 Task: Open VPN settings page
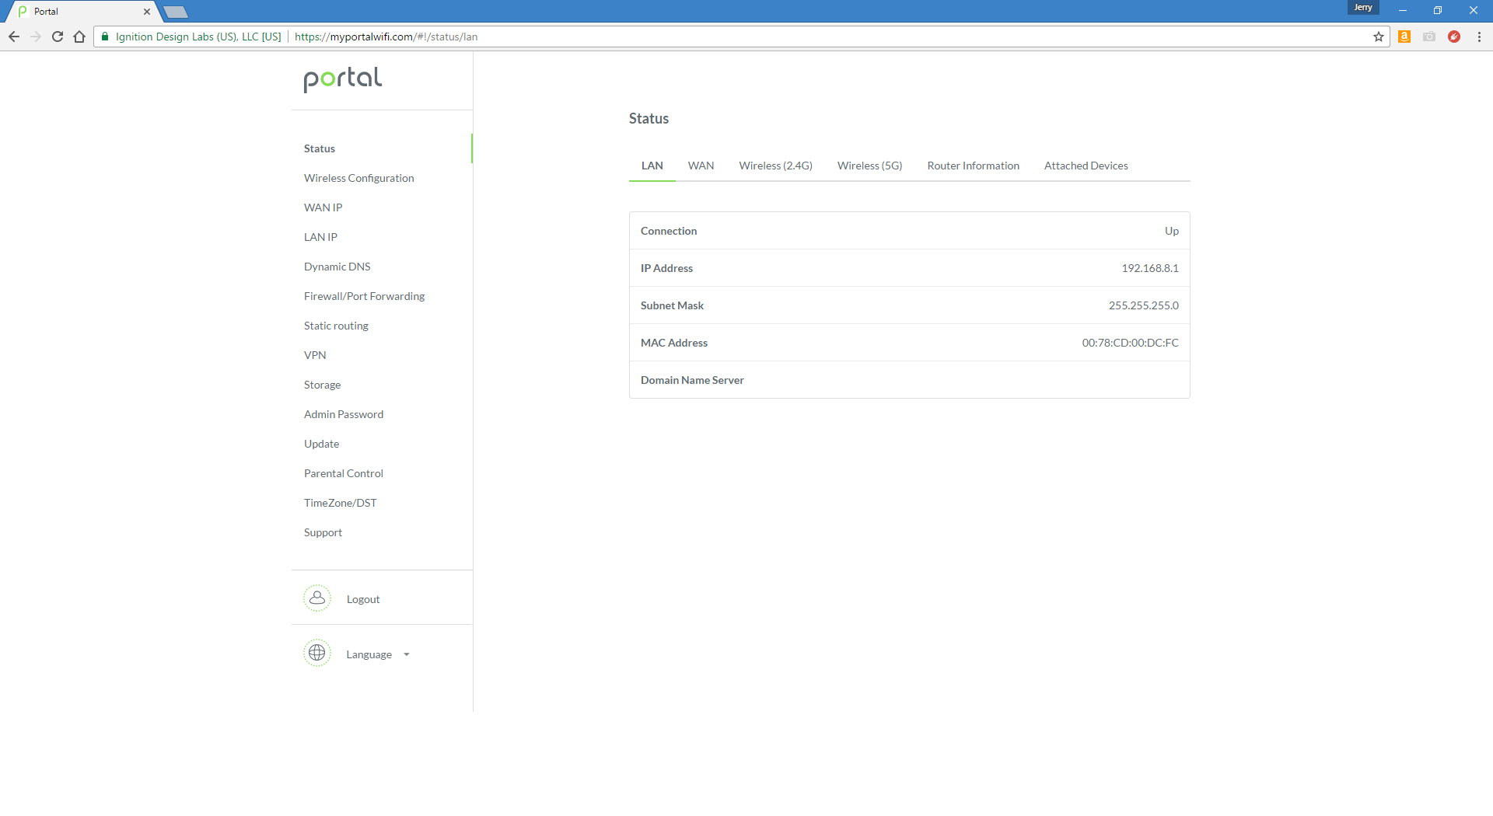(315, 355)
